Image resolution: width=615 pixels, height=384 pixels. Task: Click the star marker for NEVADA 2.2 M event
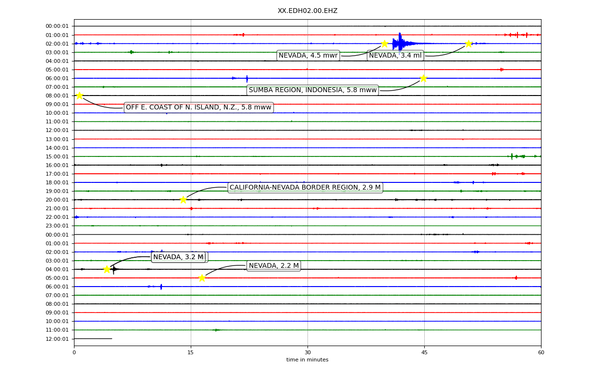(x=202, y=278)
